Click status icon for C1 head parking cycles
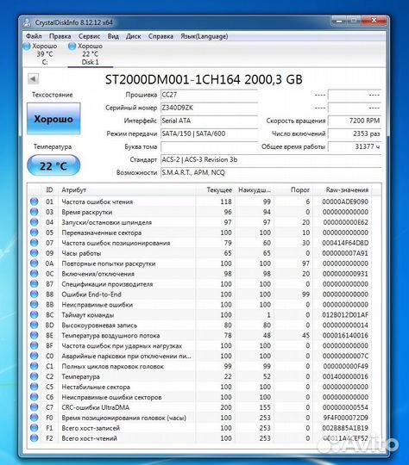 35,366
